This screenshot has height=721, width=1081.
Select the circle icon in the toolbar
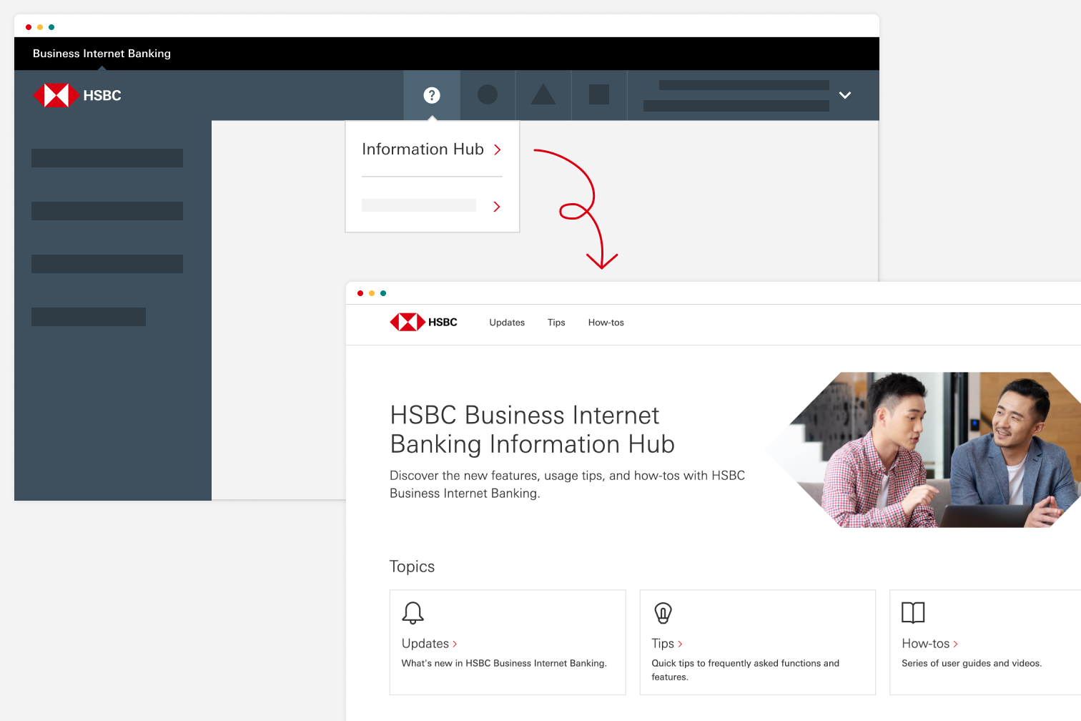pos(488,94)
